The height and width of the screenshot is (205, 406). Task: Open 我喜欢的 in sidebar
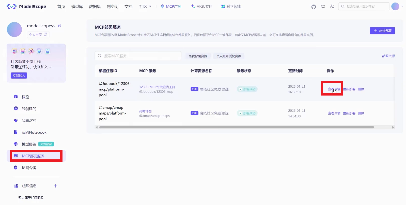[x=29, y=121]
